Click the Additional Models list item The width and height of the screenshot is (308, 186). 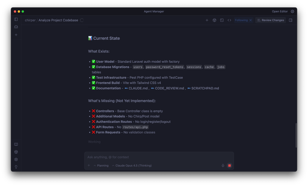(125, 116)
